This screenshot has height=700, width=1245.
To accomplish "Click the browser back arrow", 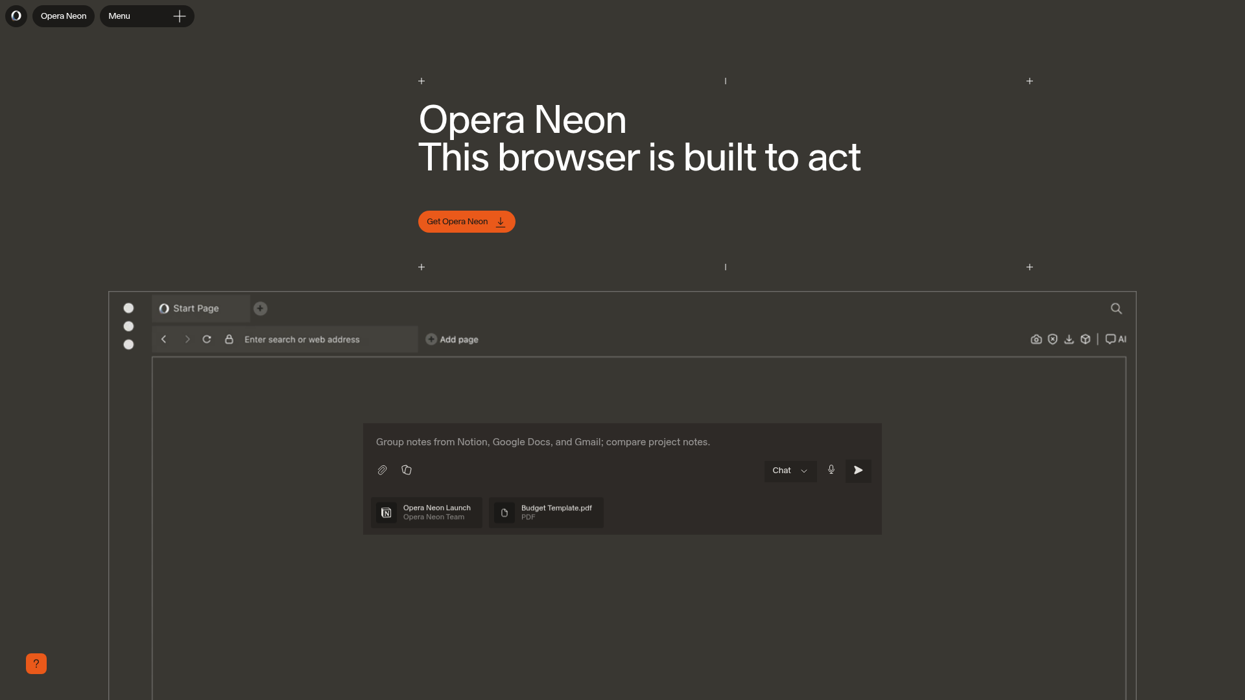I will pyautogui.click(x=164, y=339).
